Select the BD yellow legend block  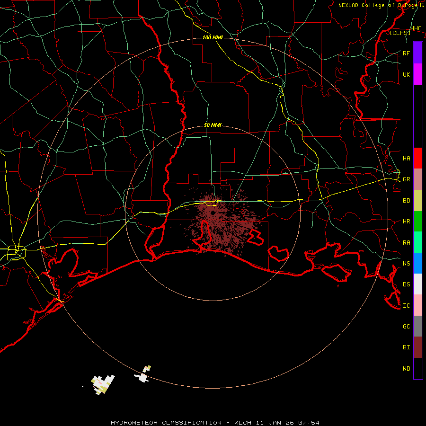[x=418, y=201]
